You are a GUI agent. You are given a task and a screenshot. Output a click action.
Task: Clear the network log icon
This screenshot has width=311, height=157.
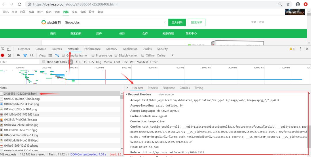click(x=9, y=55)
